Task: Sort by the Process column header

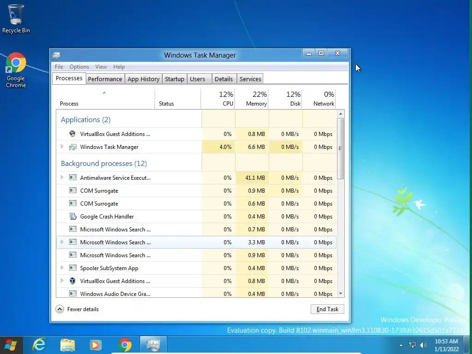Action: point(106,99)
